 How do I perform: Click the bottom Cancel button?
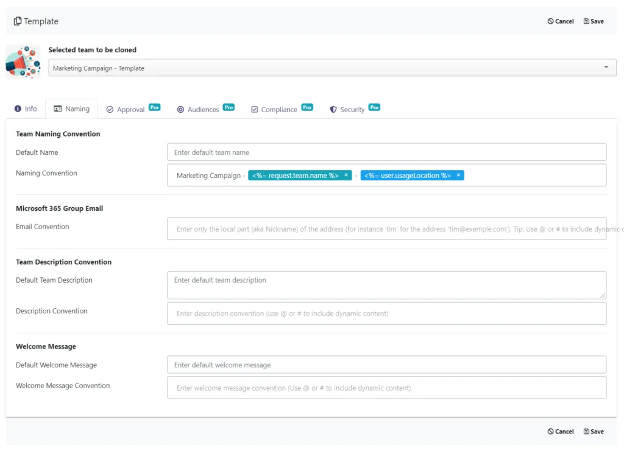coord(561,431)
